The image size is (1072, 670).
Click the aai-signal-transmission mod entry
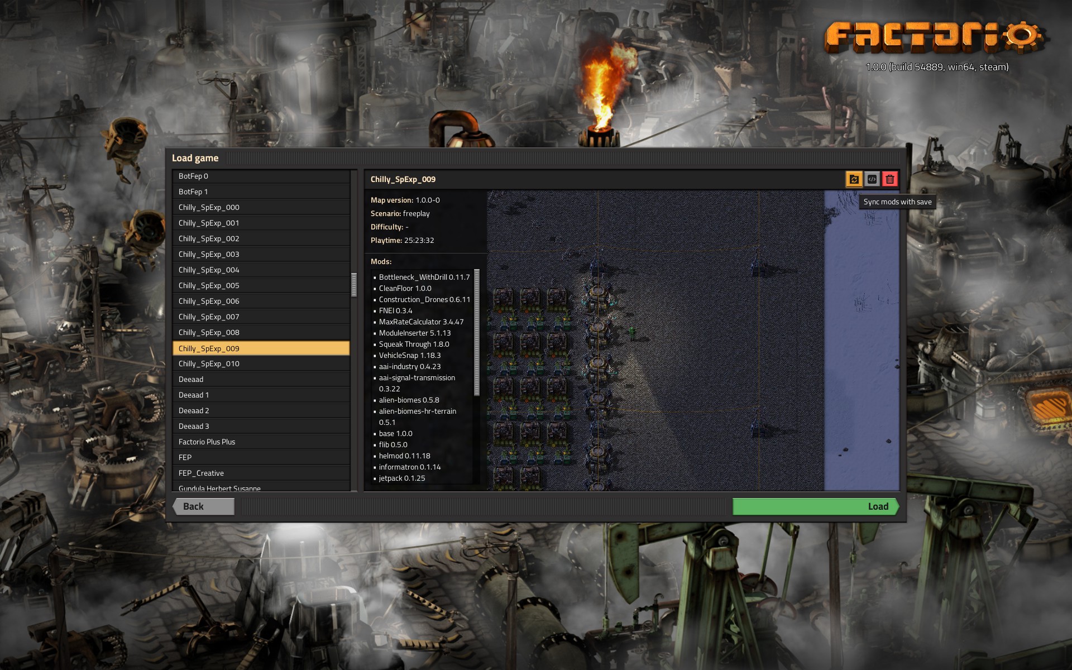[417, 383]
